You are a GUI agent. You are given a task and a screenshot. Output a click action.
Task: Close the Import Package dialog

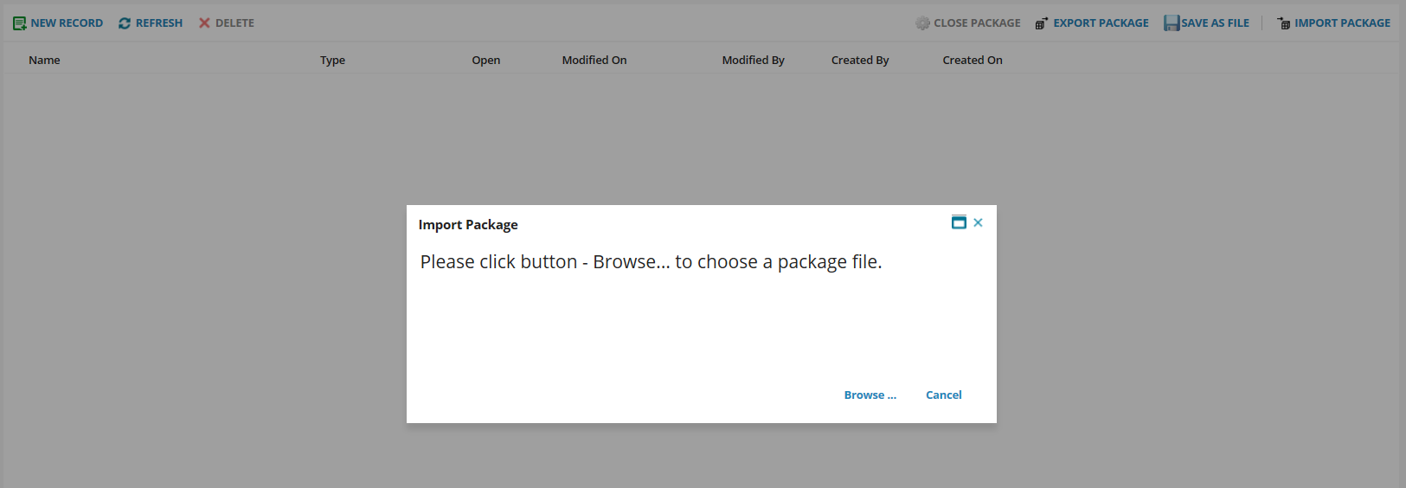(978, 222)
